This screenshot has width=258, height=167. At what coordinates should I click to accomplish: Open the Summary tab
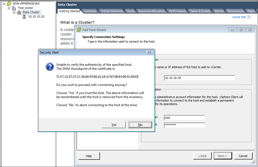90,11
